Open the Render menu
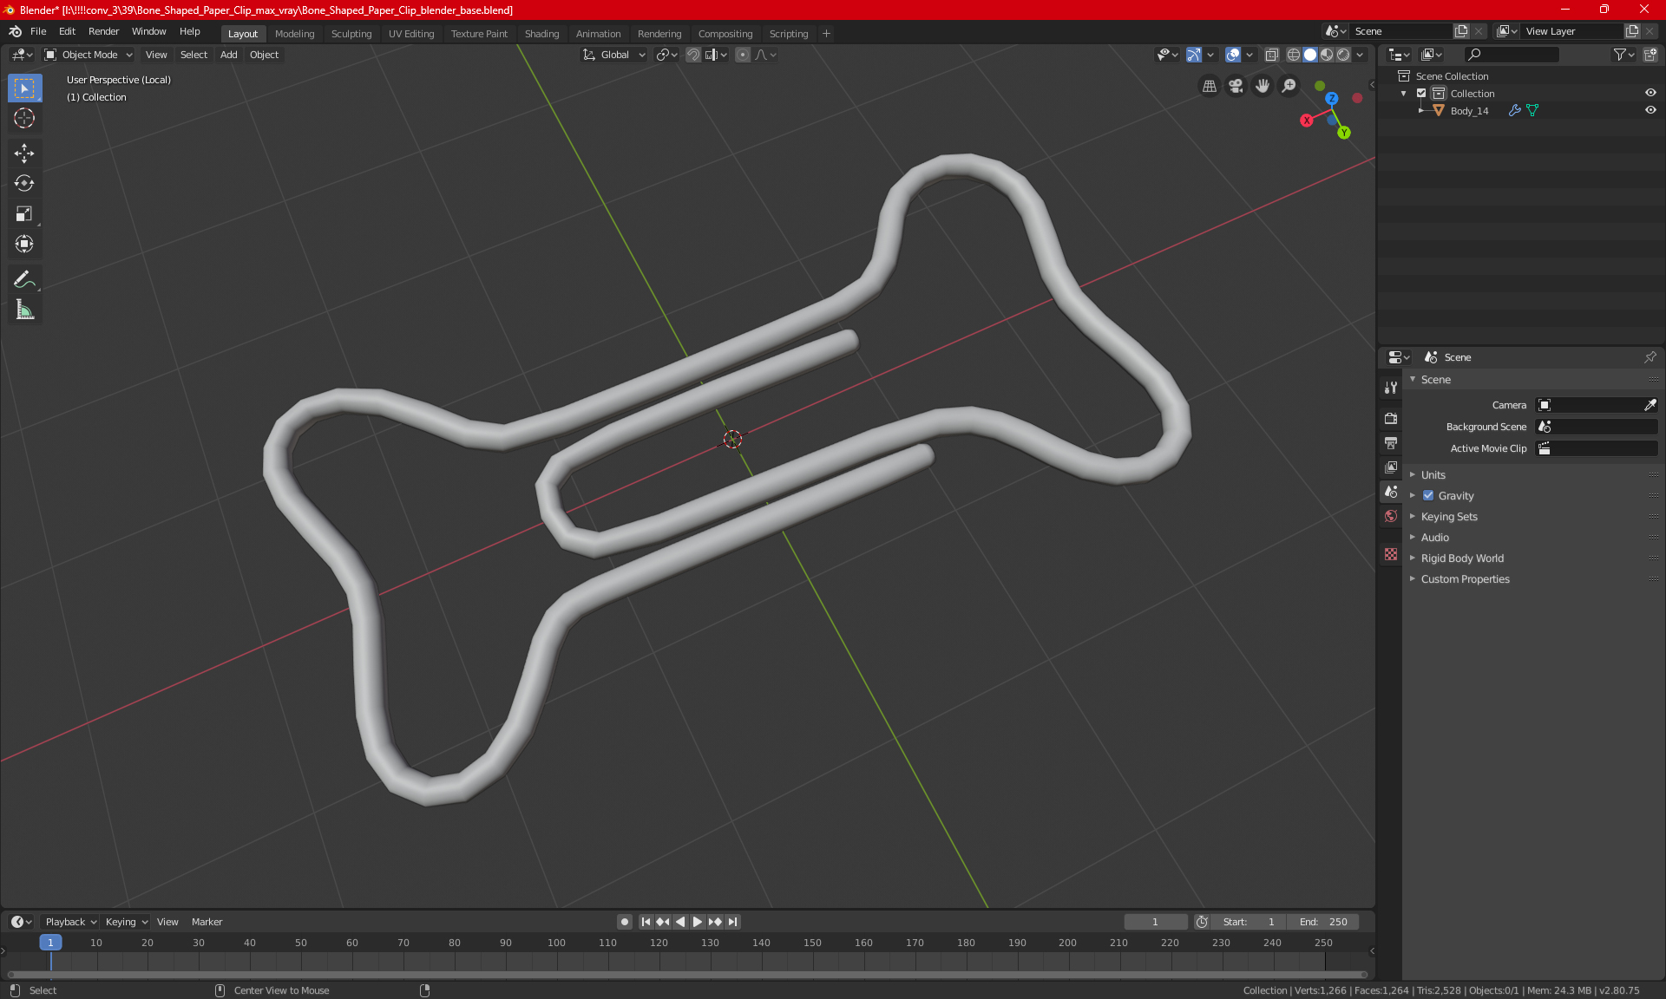 click(103, 31)
